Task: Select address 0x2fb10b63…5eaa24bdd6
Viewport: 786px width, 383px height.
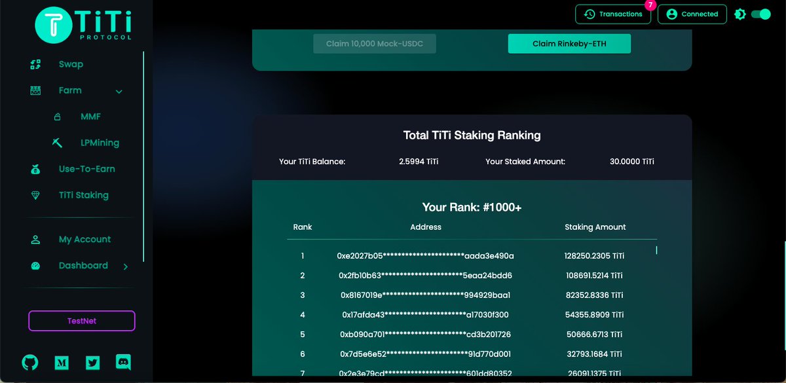Action: [x=426, y=276]
